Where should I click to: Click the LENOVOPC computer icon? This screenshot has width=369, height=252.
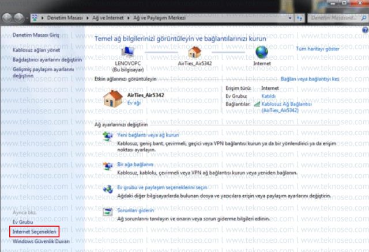click(128, 52)
